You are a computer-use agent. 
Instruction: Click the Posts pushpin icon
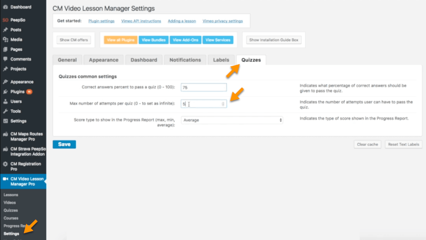tap(5, 30)
